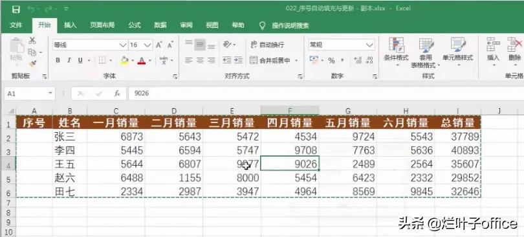Click 操作说明搜索 tell me search
Image resolution: width=524 pixels, height=237 pixels.
pos(290,25)
